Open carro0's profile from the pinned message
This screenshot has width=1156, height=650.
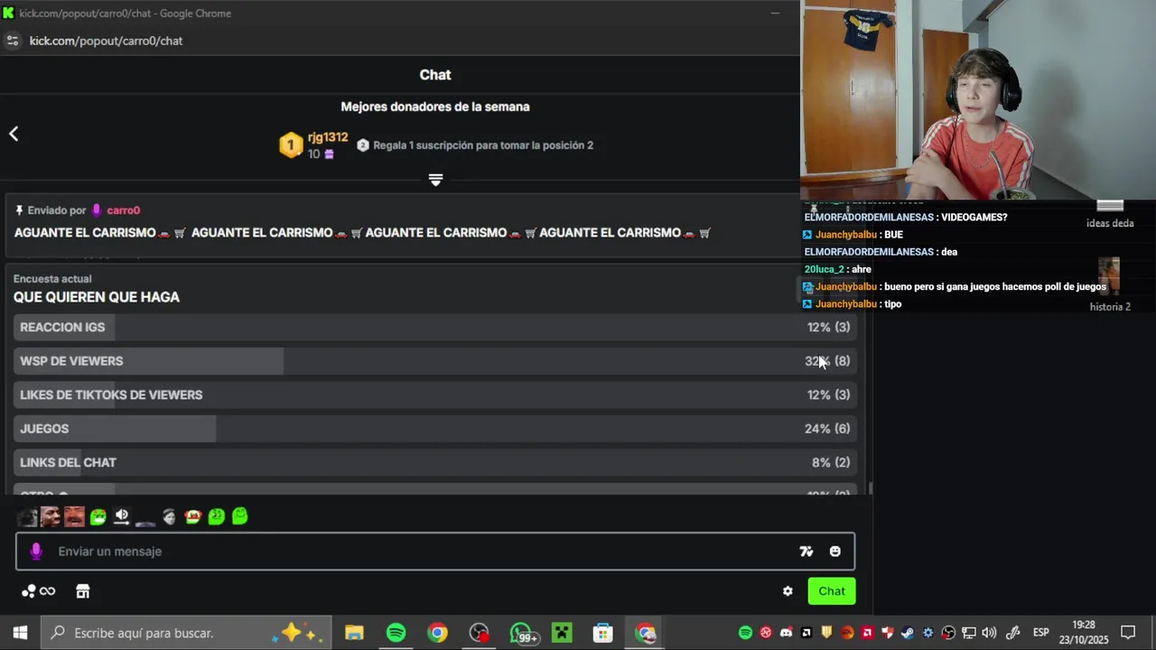[123, 210]
